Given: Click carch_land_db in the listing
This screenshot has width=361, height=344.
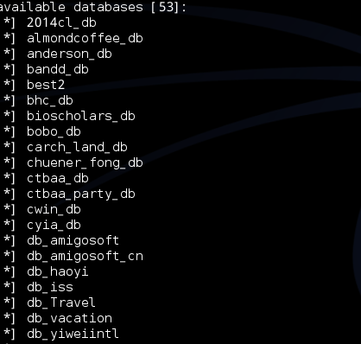Looking at the screenshot, I should point(77,147).
